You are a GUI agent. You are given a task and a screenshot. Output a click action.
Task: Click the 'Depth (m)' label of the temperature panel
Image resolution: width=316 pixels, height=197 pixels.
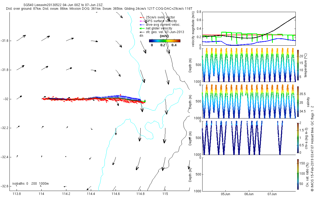(x=191, y=65)
